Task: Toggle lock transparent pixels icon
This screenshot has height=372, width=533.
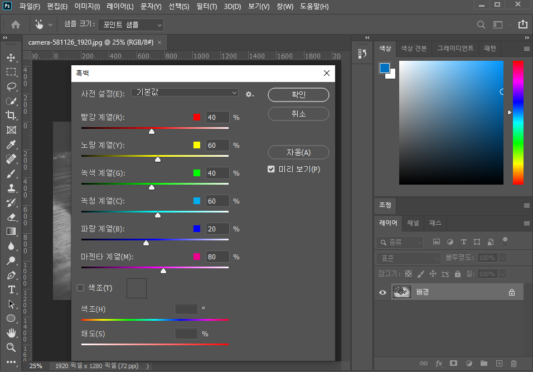Action: coord(409,274)
